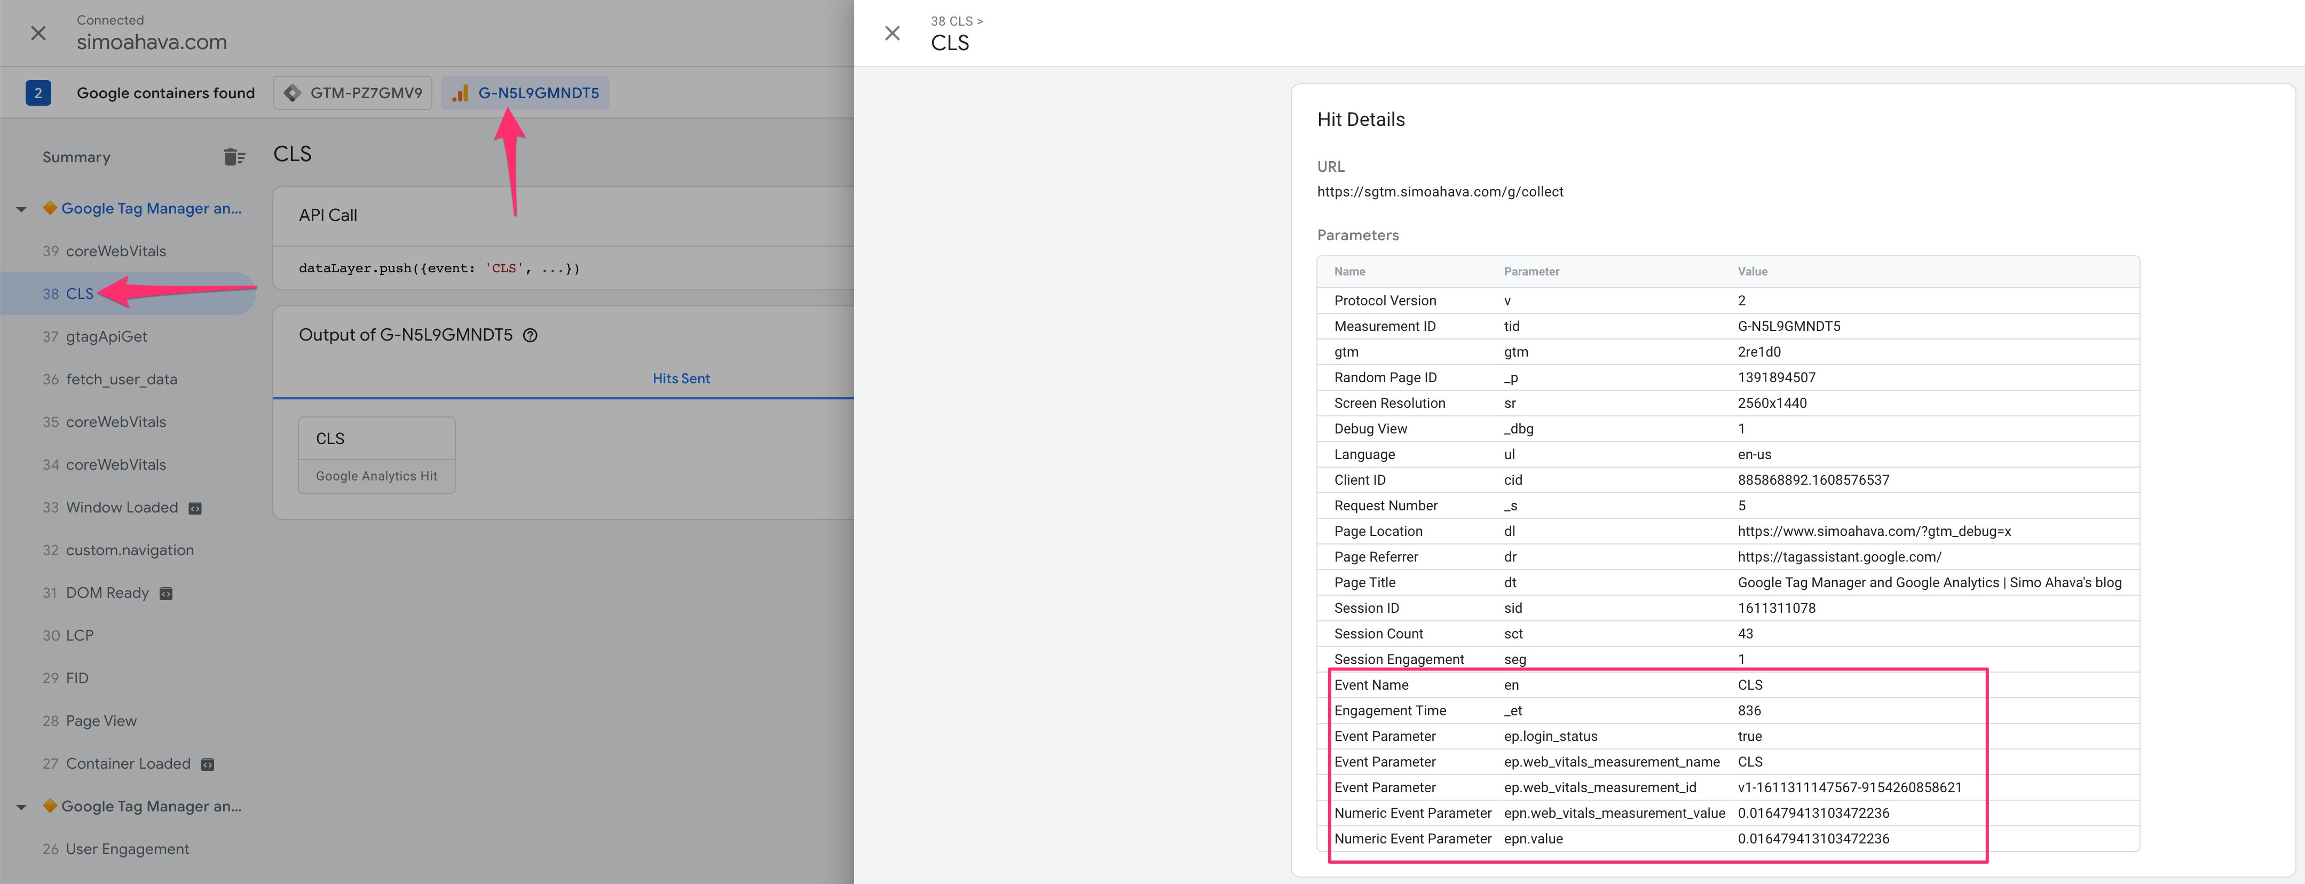2305x884 pixels.
Task: Select event 37 gtagApiGet
Action: click(95, 336)
